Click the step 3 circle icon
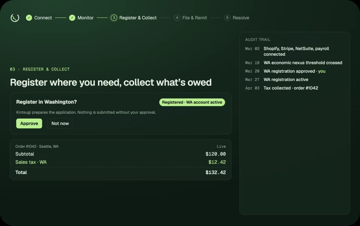This screenshot has height=226, width=360. [114, 18]
